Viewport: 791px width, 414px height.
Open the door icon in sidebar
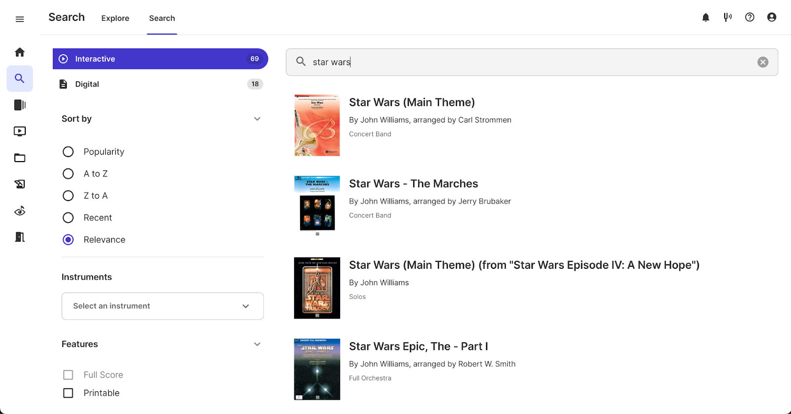pos(20,237)
